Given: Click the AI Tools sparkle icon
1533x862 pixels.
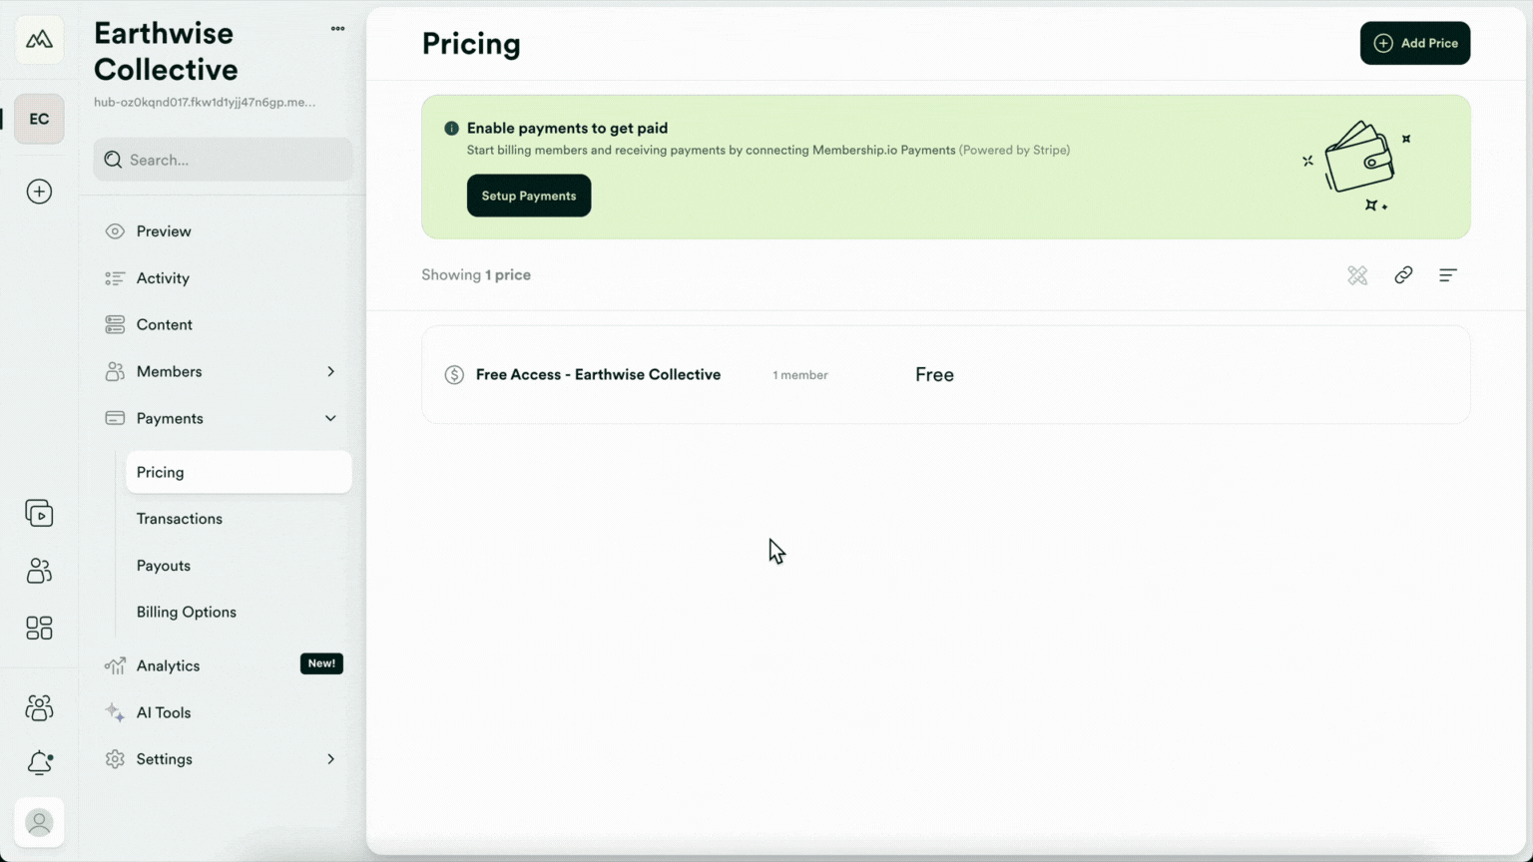Looking at the screenshot, I should [x=115, y=712].
